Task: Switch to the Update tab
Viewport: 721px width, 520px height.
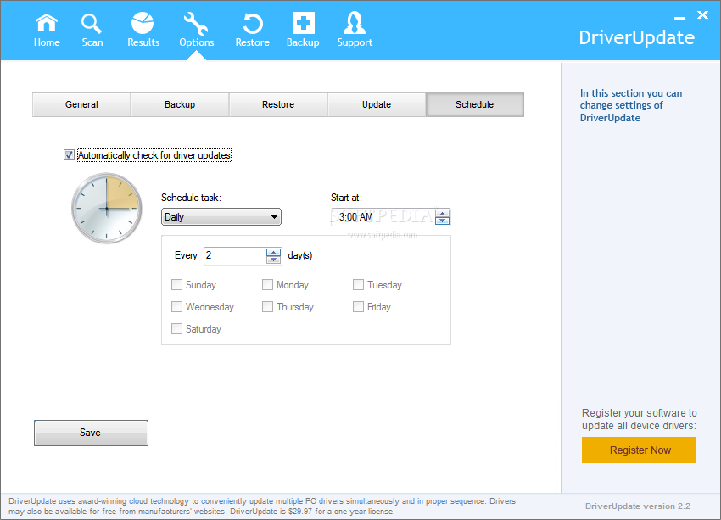Action: pos(377,104)
